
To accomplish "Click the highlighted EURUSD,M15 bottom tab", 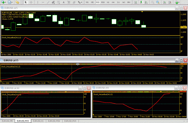I will [x=23, y=121].
